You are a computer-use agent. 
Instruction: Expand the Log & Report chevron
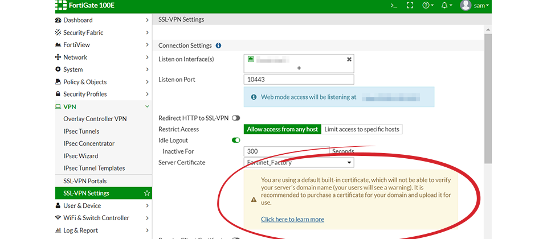(147, 230)
